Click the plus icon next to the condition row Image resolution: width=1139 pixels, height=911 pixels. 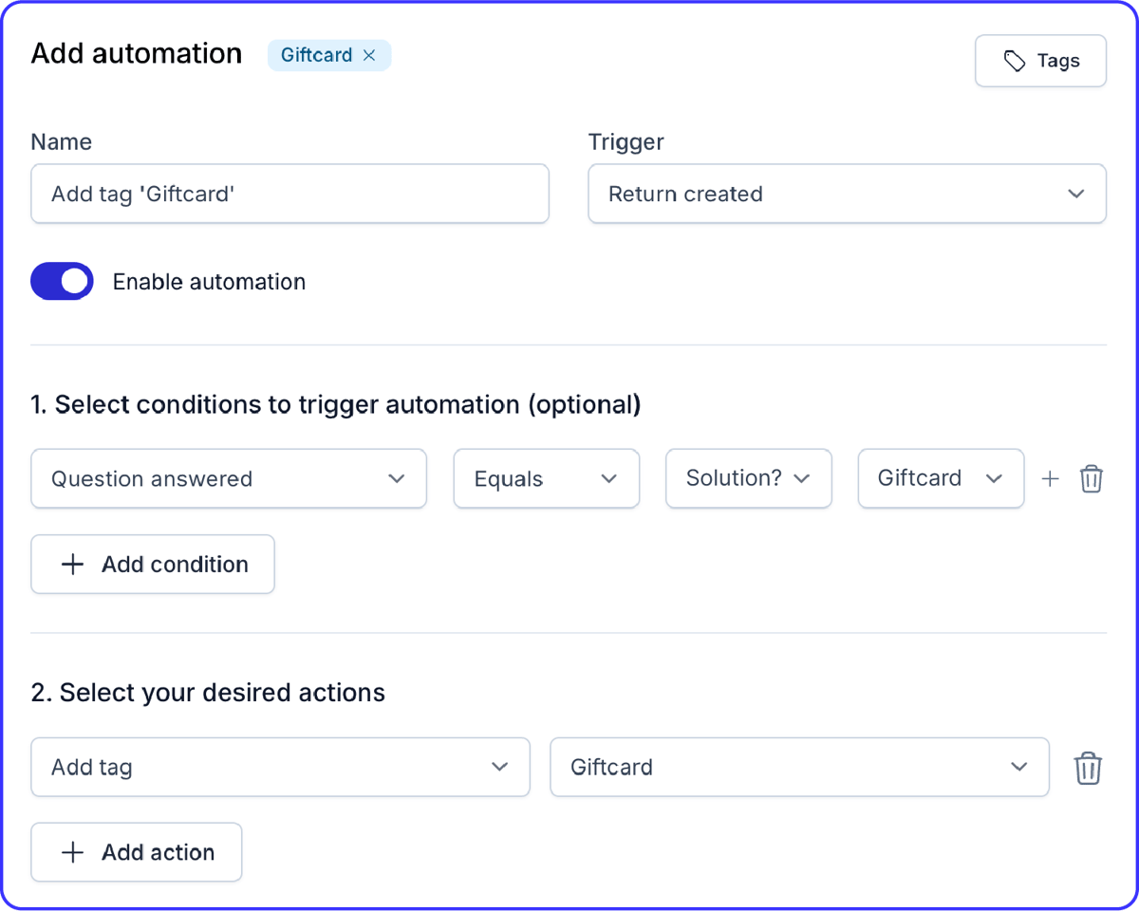(1050, 478)
